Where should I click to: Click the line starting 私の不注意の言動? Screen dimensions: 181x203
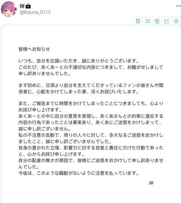(x=91, y=135)
